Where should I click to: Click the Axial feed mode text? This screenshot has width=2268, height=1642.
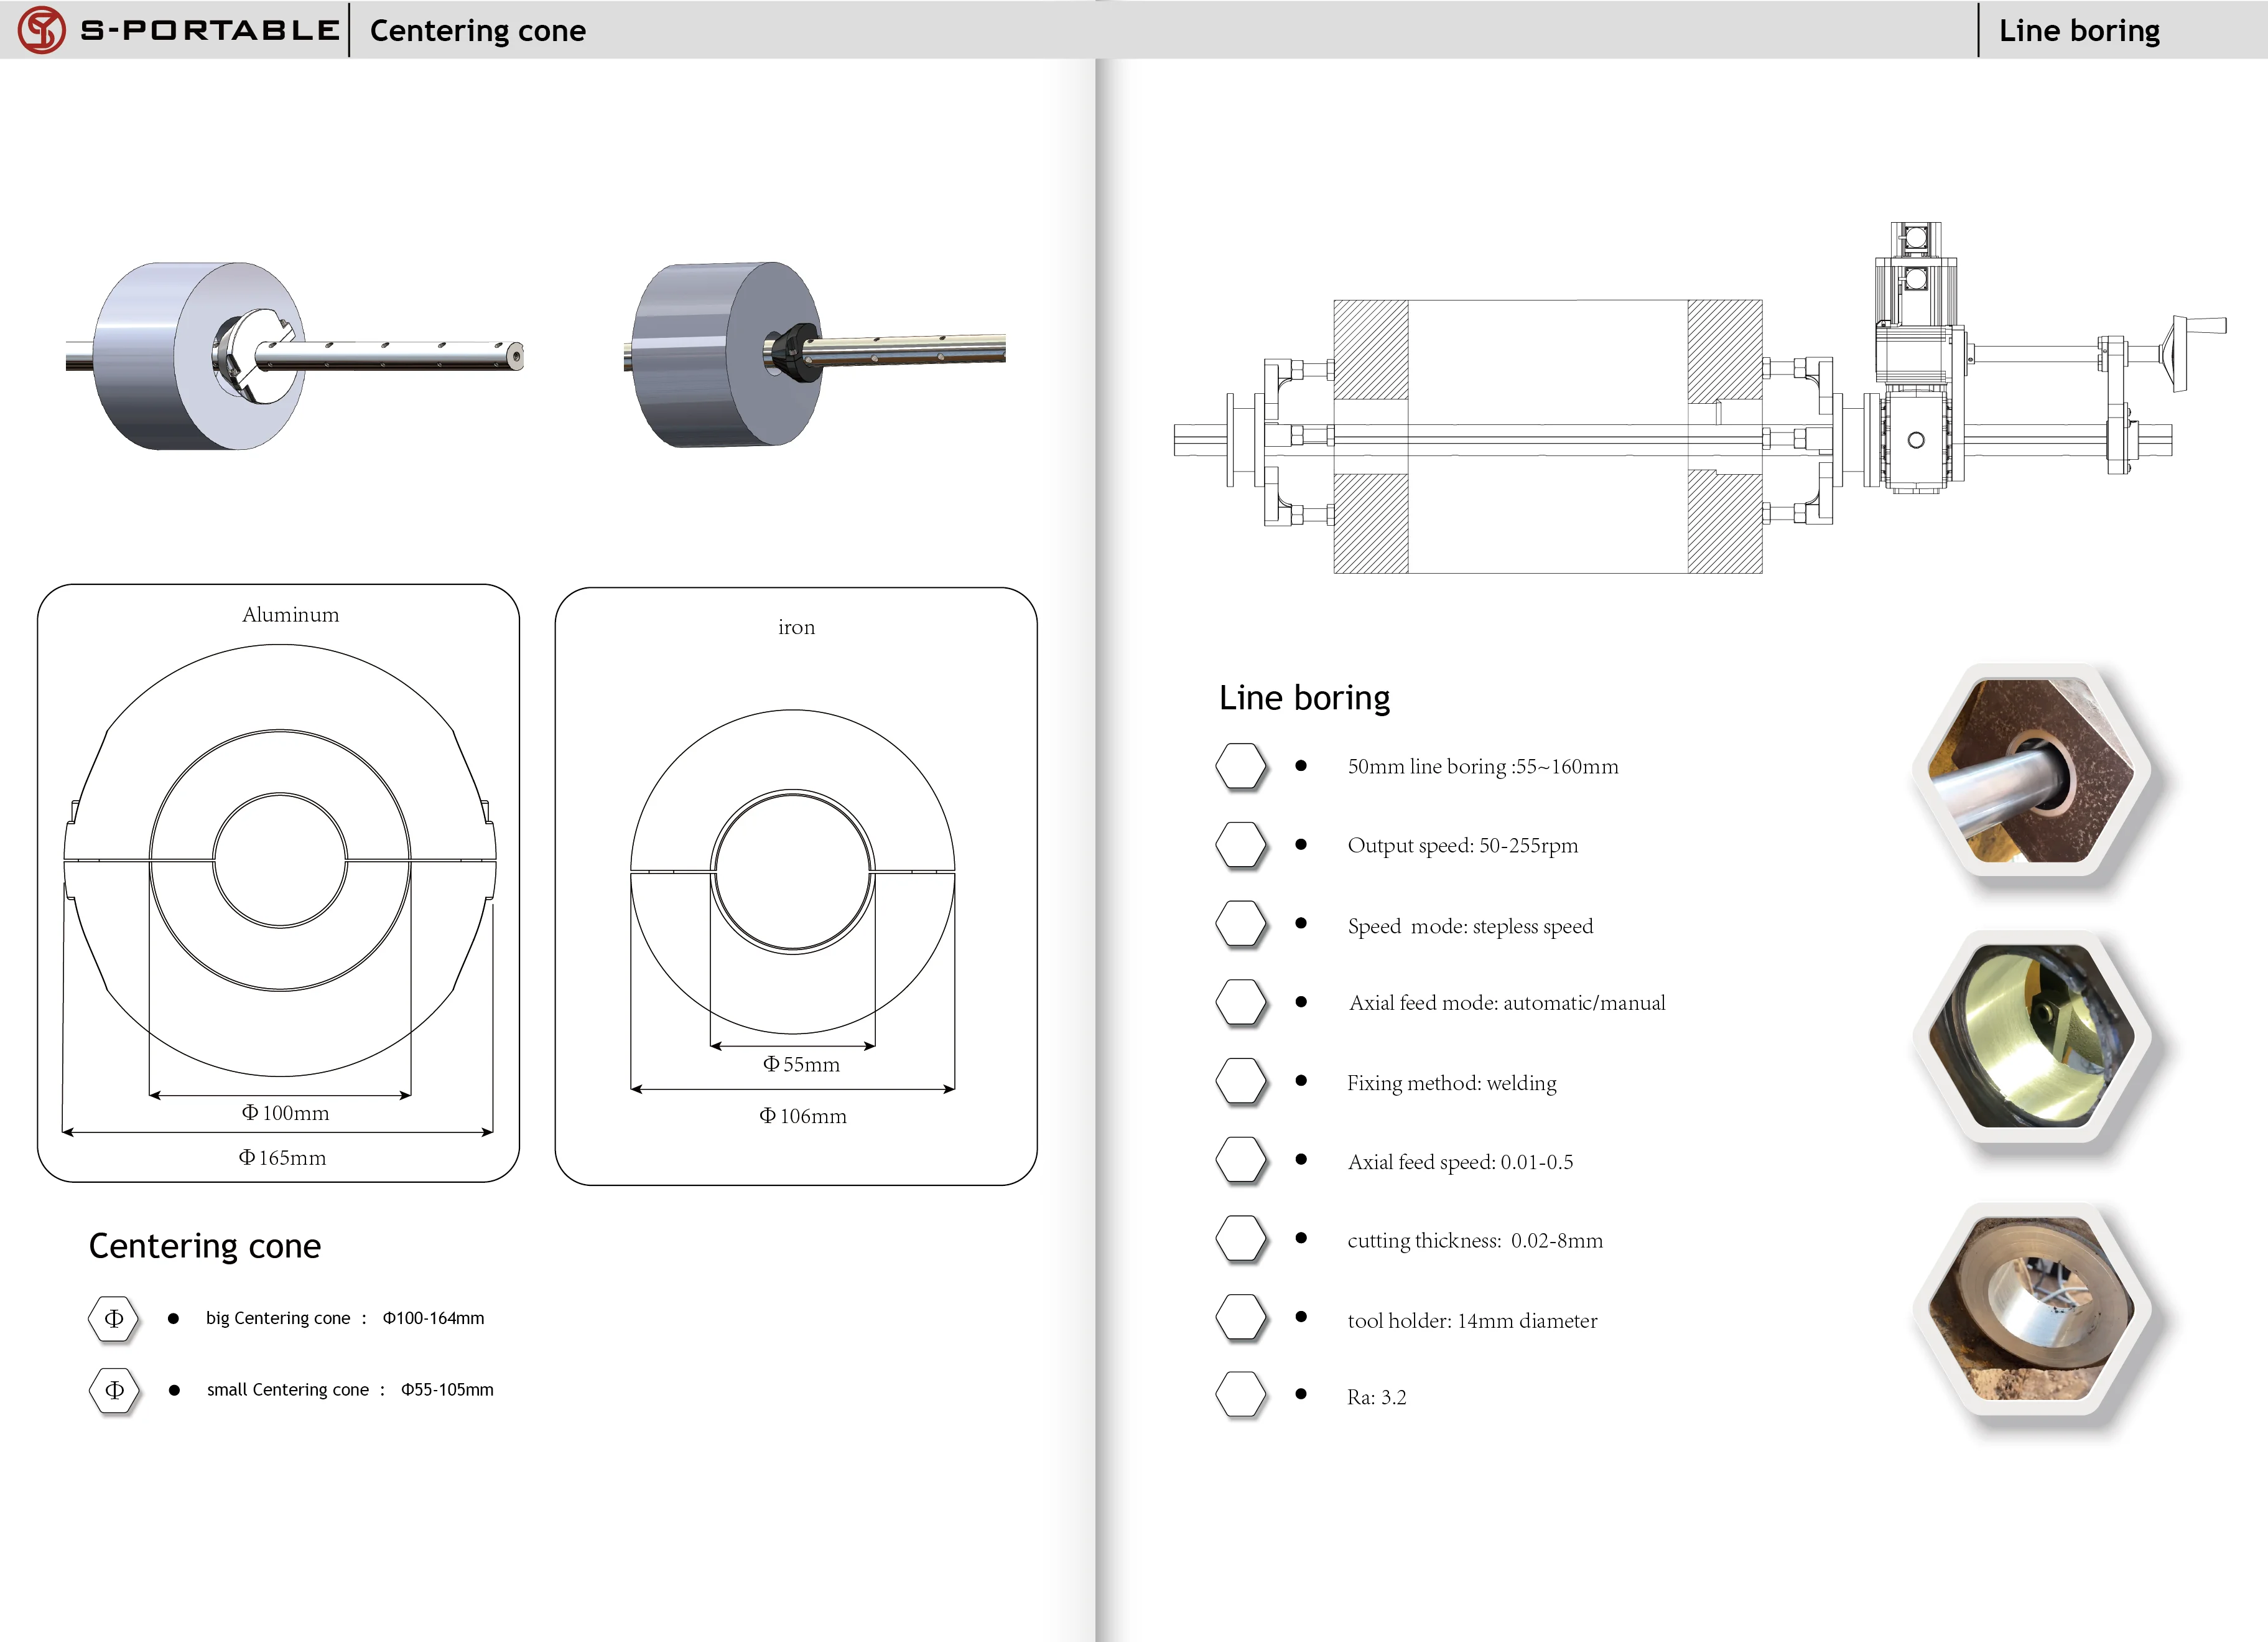tap(1506, 1003)
